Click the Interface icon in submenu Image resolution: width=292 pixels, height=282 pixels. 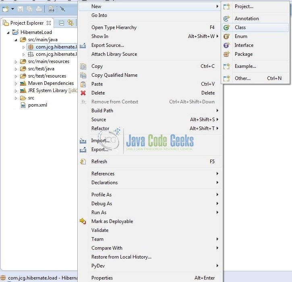[x=226, y=45]
